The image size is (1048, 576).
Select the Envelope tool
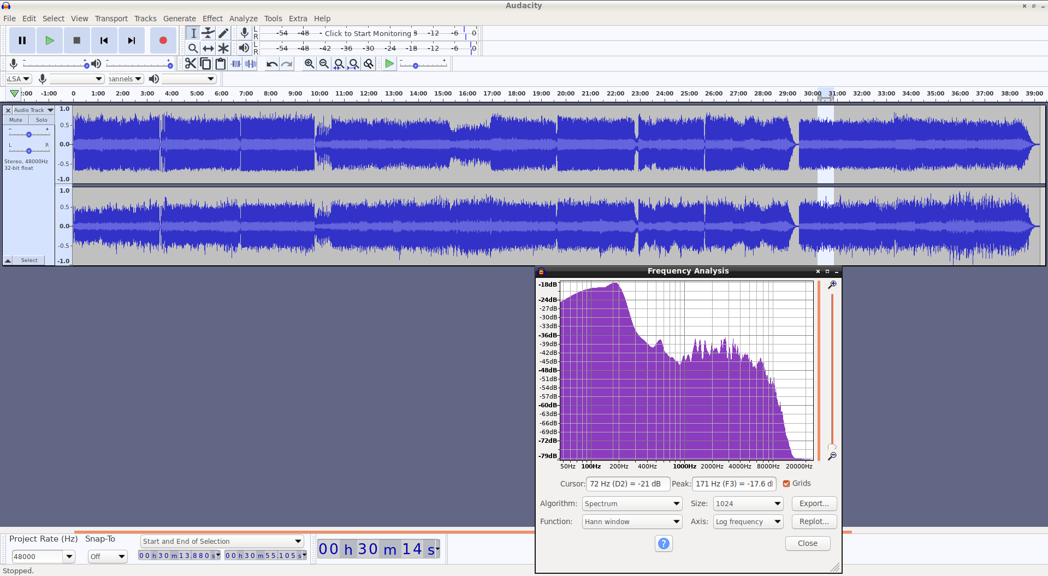pos(208,33)
